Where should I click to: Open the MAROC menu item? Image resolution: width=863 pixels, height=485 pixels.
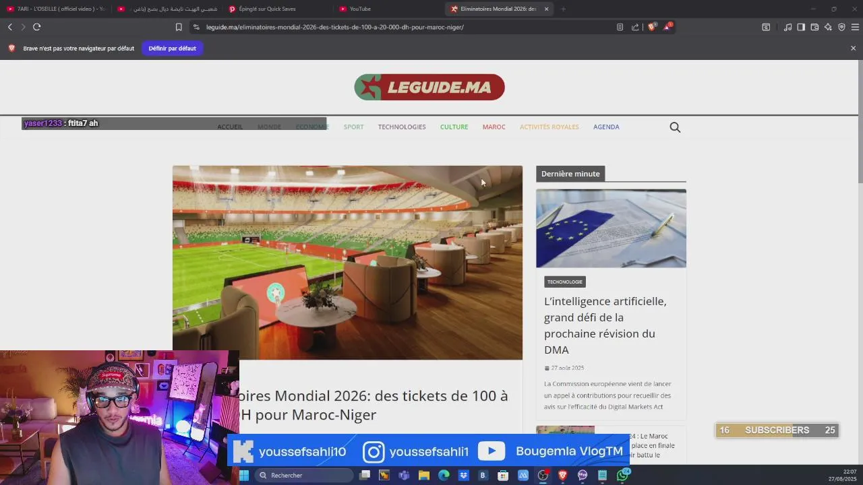tap(494, 127)
